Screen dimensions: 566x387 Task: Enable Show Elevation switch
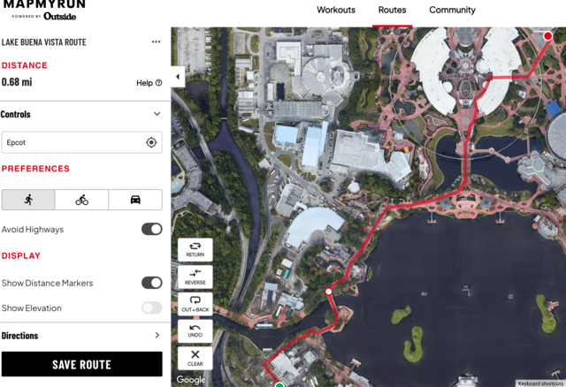pos(152,307)
